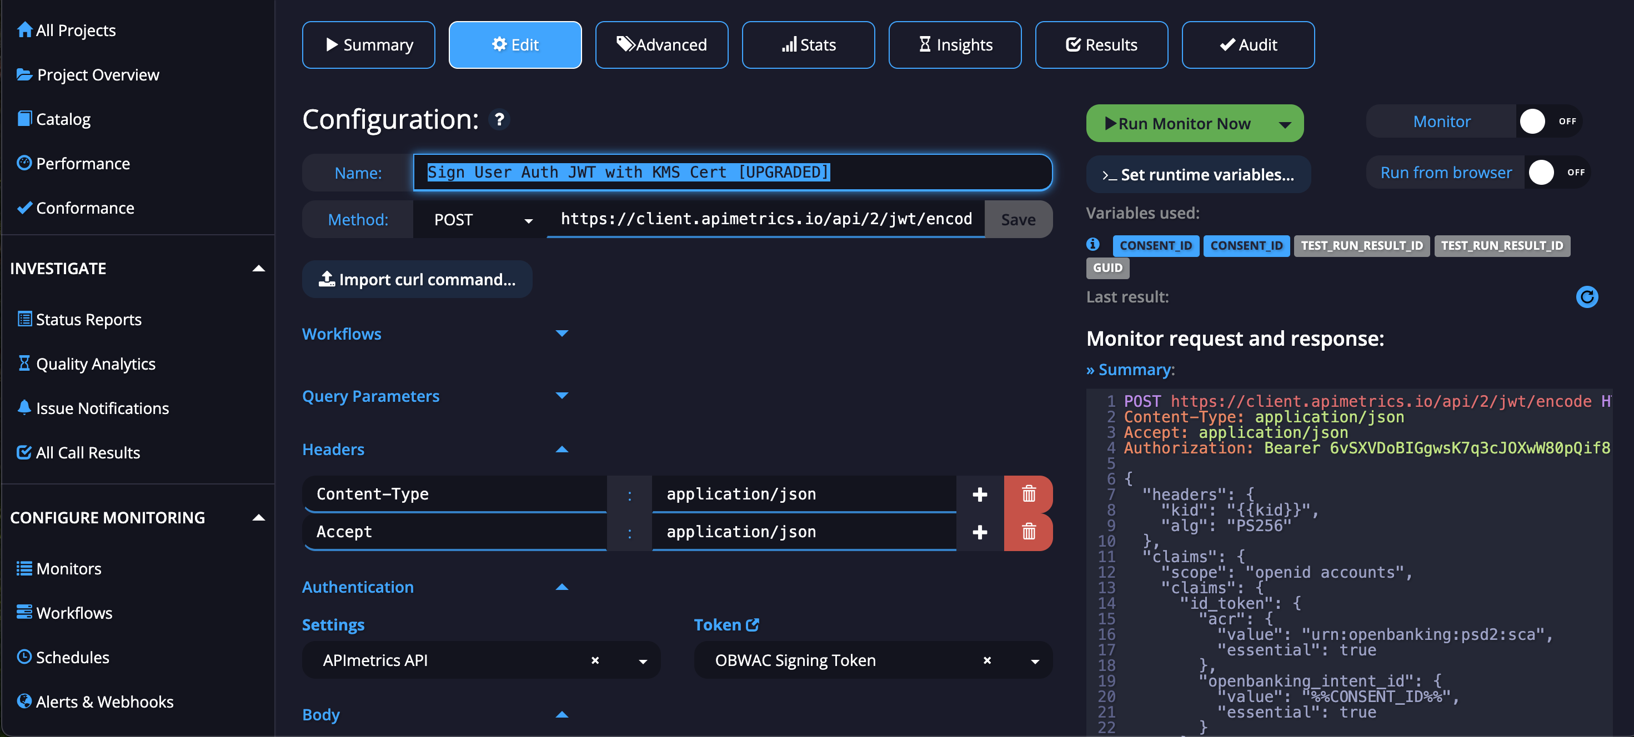
Task: Click Run Monitor Now
Action: click(1184, 123)
